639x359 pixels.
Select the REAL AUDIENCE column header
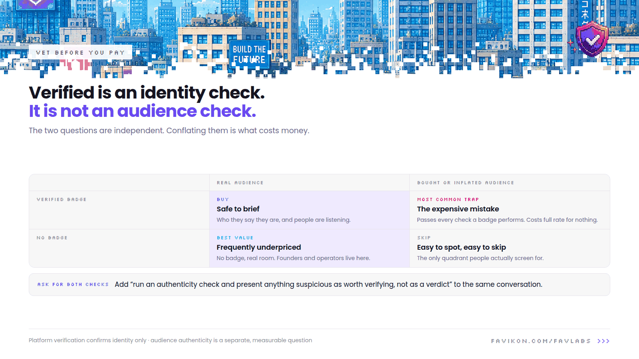pyautogui.click(x=240, y=183)
